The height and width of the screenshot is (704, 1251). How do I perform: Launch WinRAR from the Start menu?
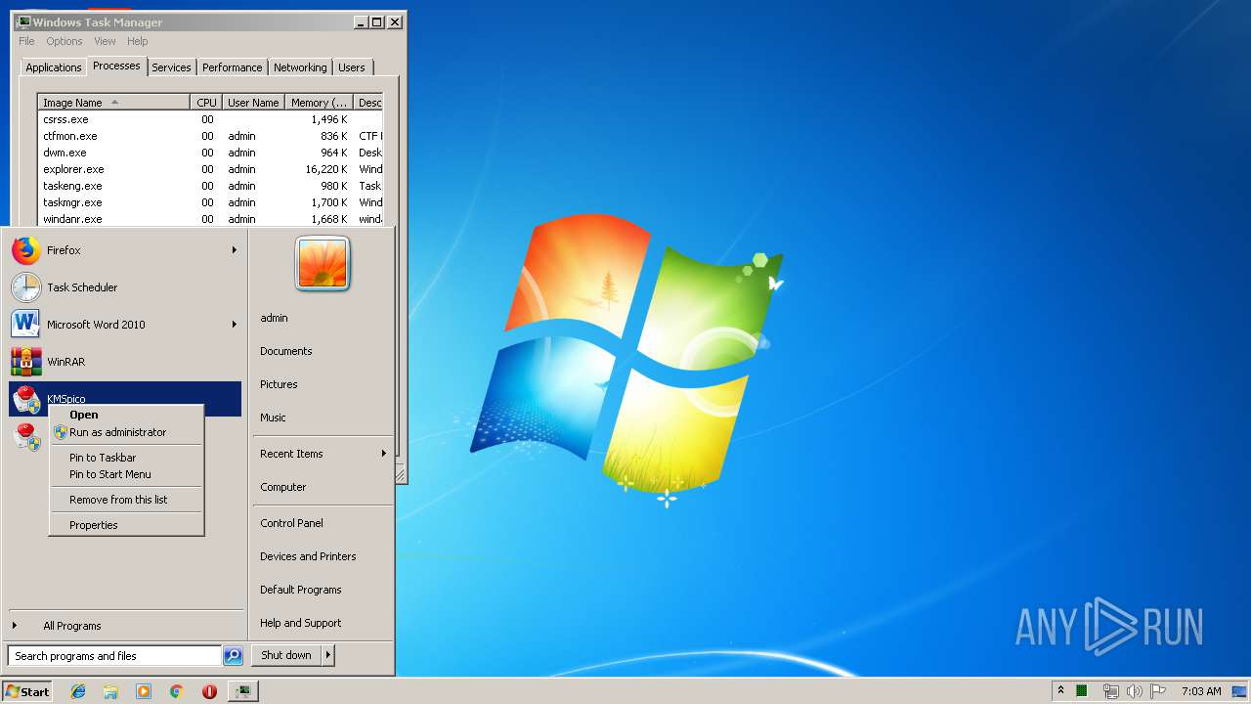[125, 362]
